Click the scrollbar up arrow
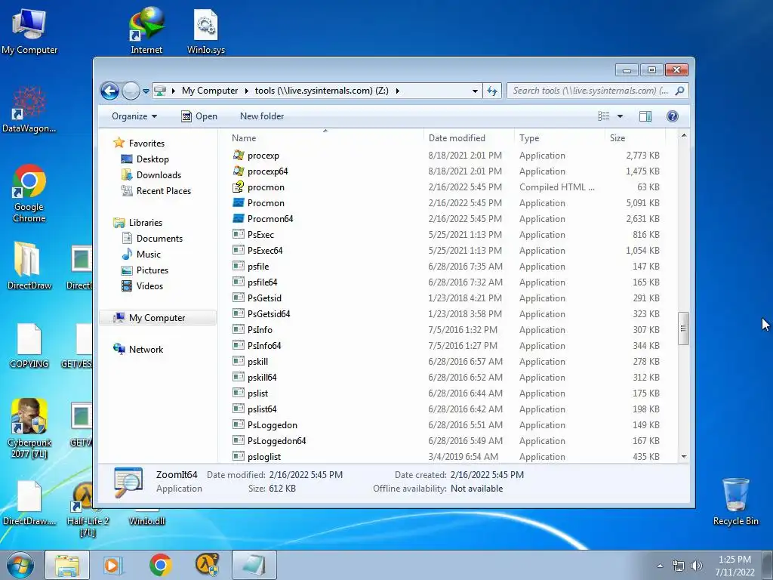The height and width of the screenshot is (580, 773). (x=684, y=135)
